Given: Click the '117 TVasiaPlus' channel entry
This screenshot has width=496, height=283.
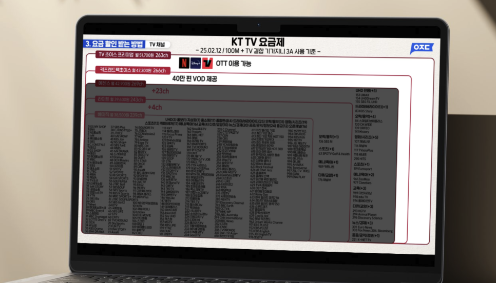Looking at the screenshot, I should tap(364, 150).
